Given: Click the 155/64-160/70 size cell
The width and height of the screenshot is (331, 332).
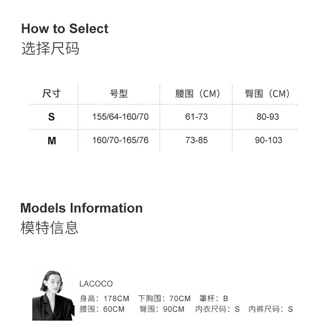Looking at the screenshot, I should 120,117.
